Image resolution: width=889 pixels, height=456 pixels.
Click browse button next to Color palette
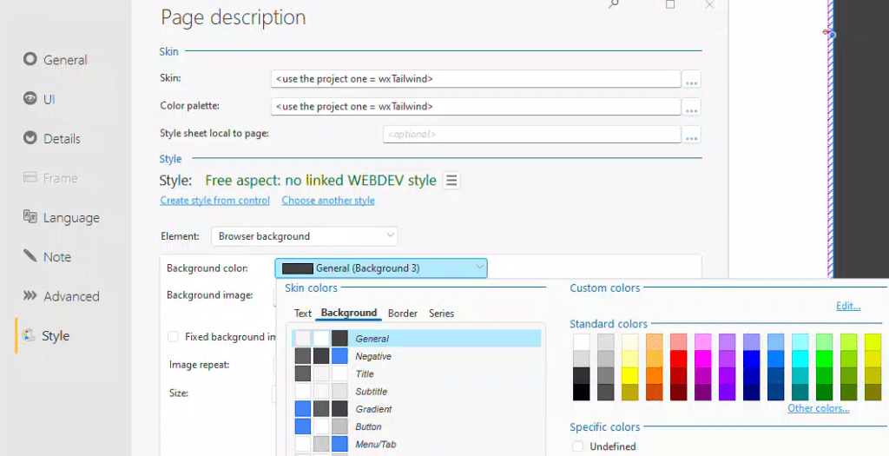coord(691,108)
